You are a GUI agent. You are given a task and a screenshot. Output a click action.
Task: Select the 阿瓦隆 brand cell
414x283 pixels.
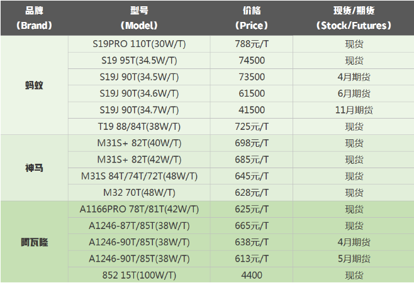(34, 242)
